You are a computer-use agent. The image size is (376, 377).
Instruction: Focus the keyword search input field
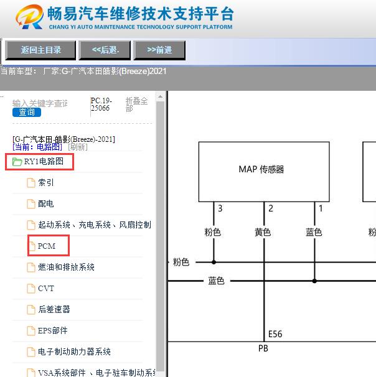[x=40, y=103]
